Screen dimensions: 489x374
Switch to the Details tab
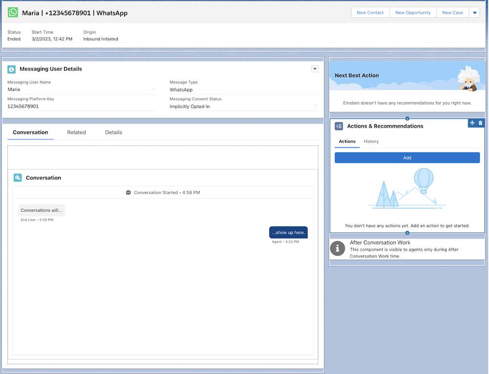click(113, 132)
